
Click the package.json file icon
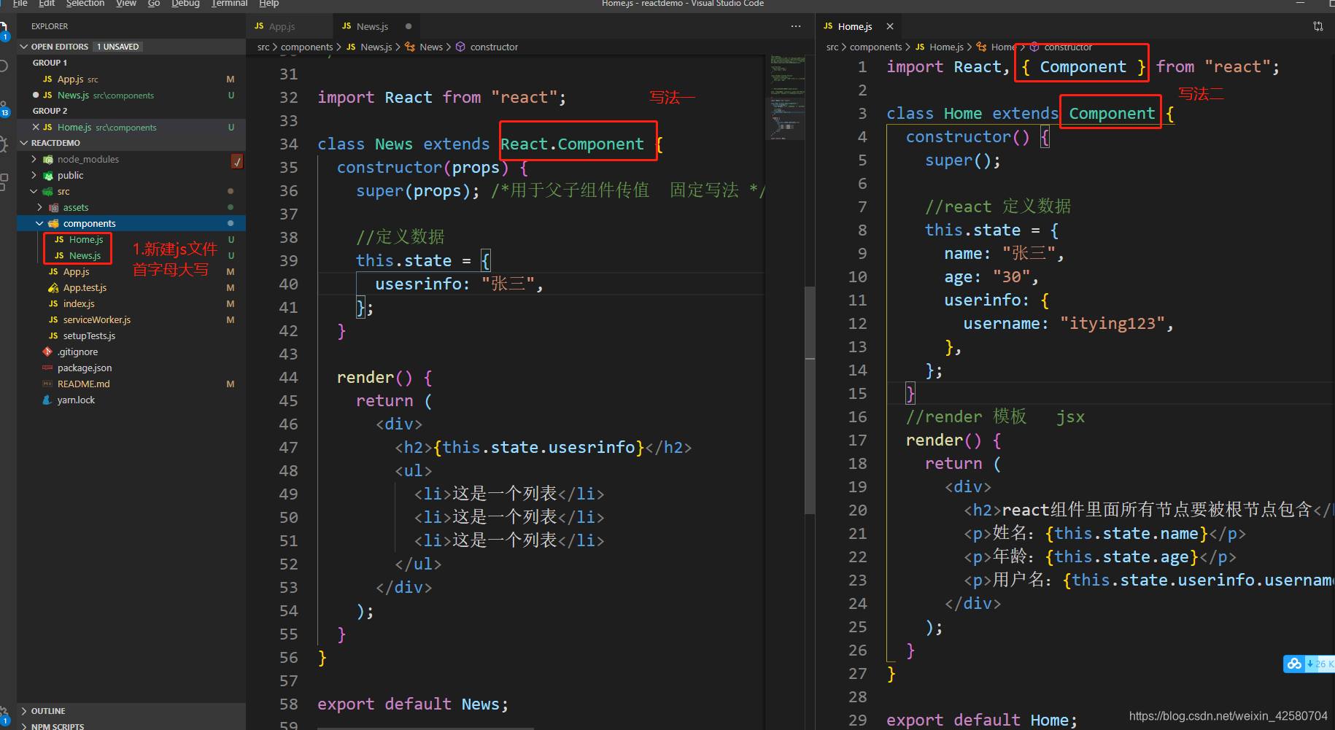point(47,368)
